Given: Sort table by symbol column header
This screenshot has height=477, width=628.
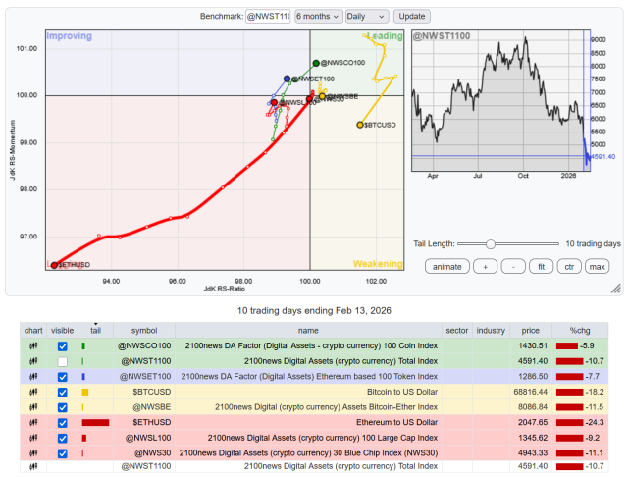Looking at the screenshot, I should (x=144, y=331).
